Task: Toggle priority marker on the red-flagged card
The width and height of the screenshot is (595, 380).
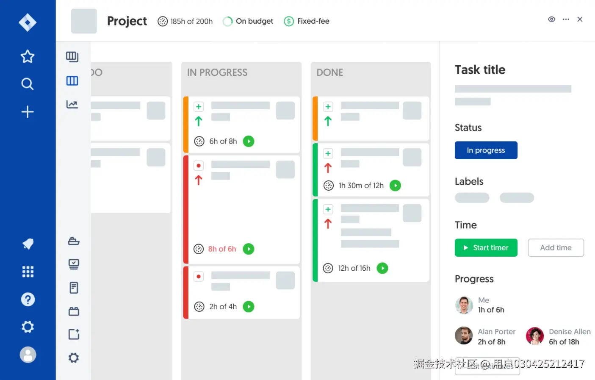Action: [199, 165]
